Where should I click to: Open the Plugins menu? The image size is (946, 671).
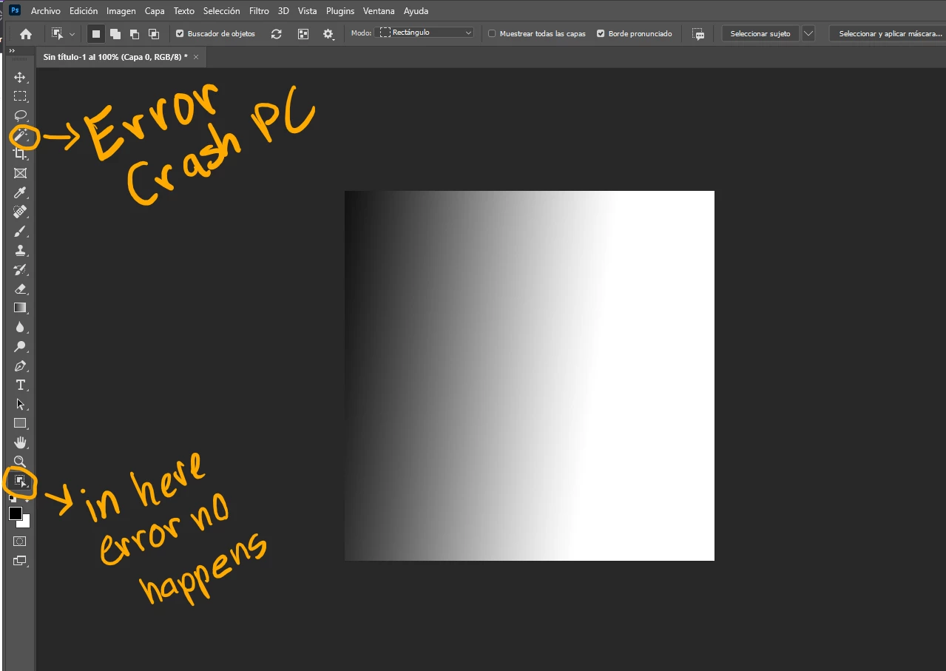tap(340, 11)
